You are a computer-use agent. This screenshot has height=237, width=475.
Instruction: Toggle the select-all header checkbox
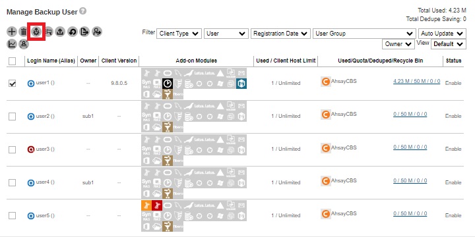[x=12, y=61]
